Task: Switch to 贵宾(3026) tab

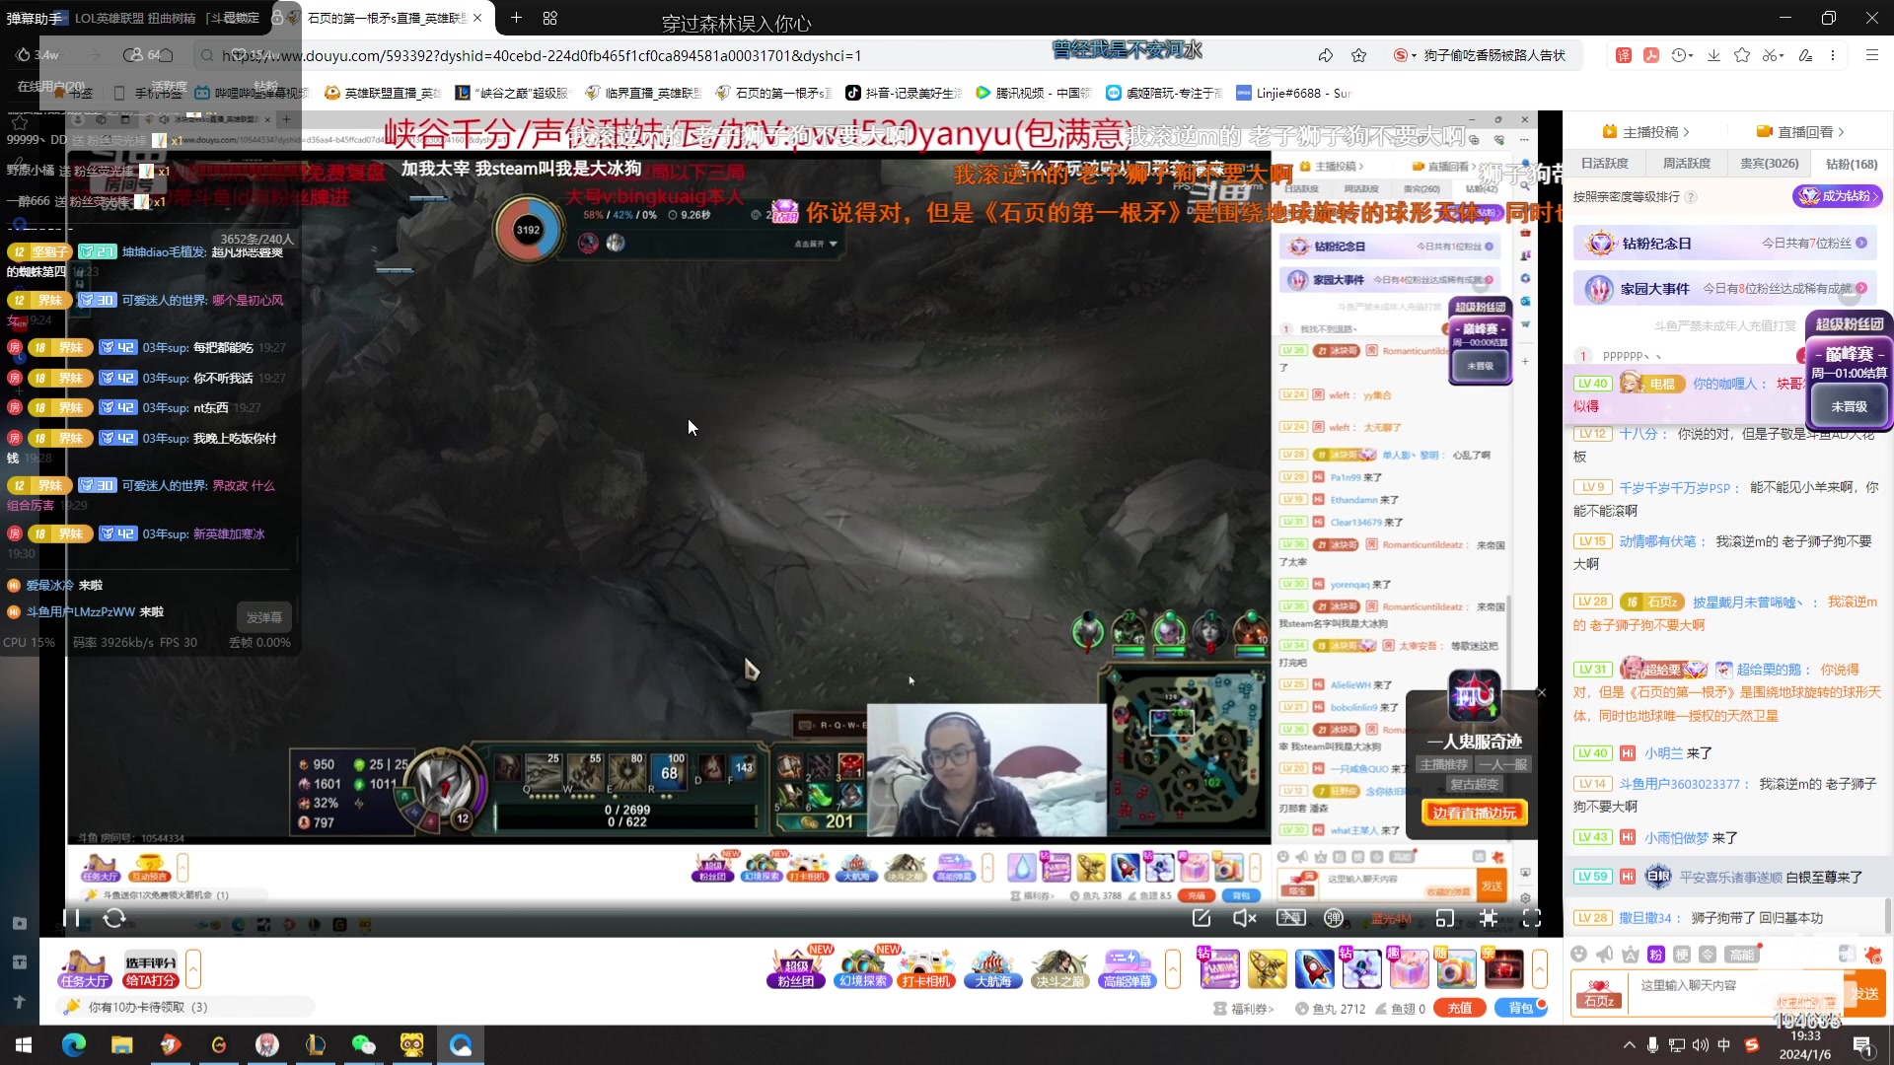Action: click(1769, 164)
